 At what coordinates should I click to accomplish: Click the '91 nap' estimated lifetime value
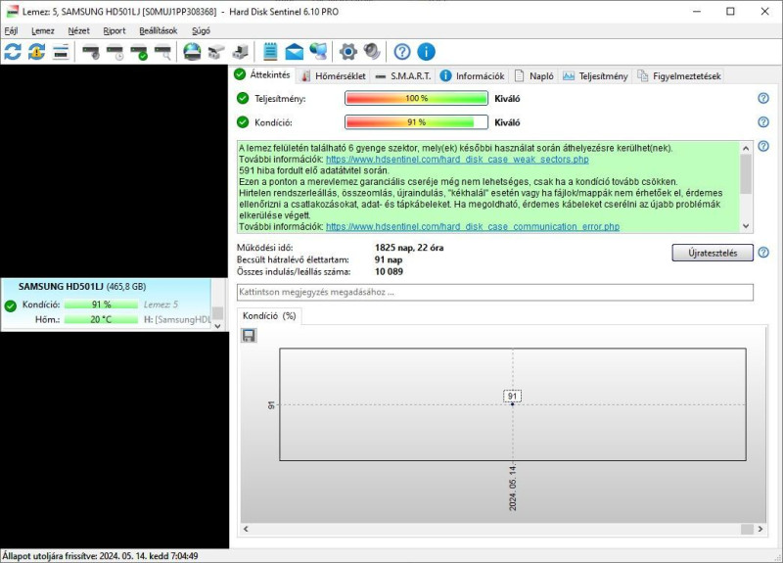coord(389,259)
